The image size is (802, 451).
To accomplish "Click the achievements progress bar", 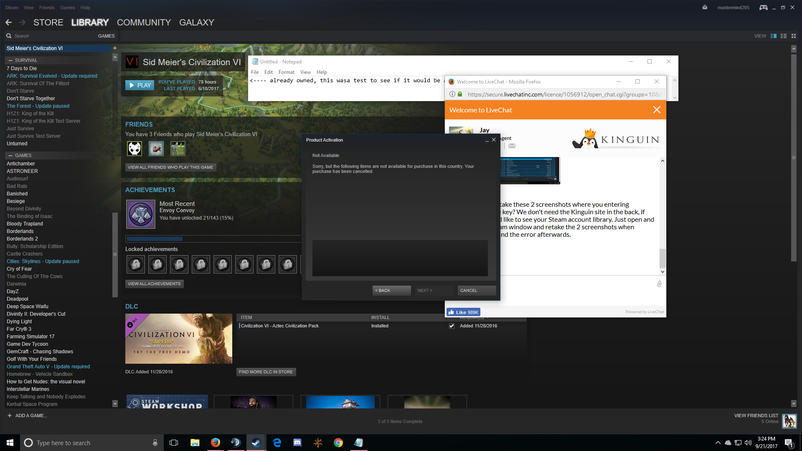I will click(213, 239).
